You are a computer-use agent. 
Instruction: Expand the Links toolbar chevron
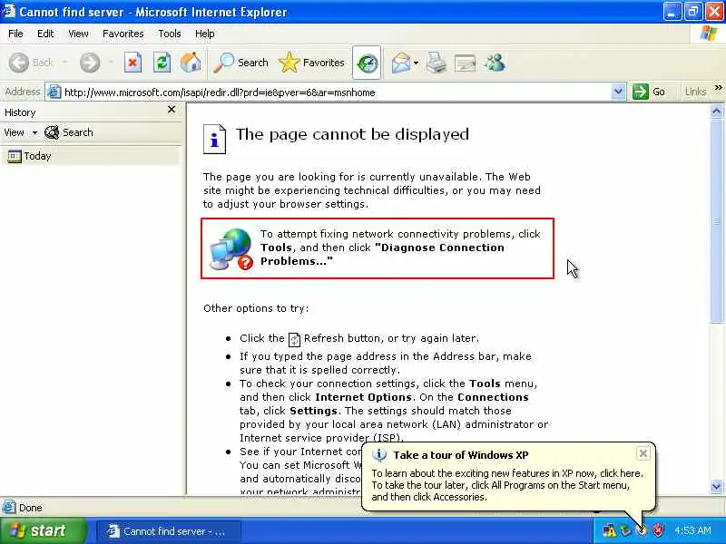pos(718,87)
